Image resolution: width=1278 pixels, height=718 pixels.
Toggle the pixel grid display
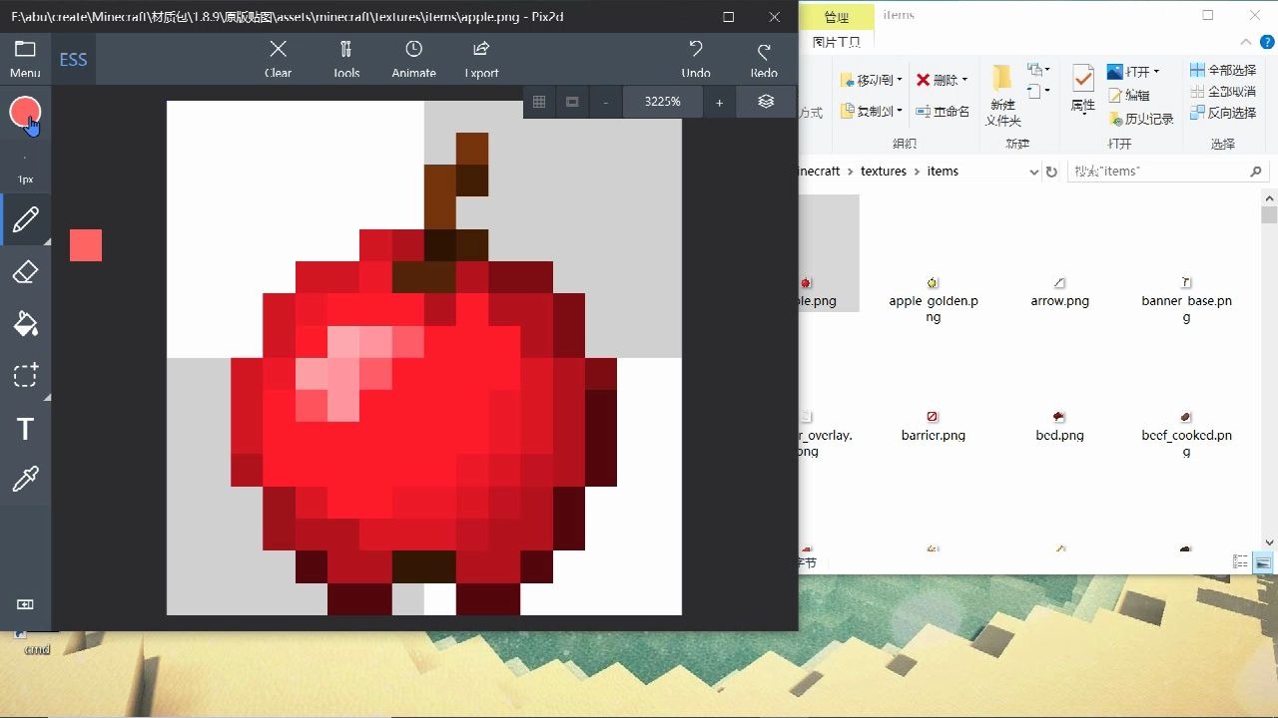pos(539,102)
